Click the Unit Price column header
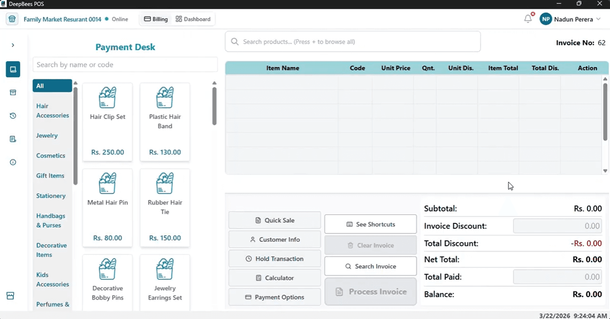This screenshot has width=610, height=319. pyautogui.click(x=396, y=68)
